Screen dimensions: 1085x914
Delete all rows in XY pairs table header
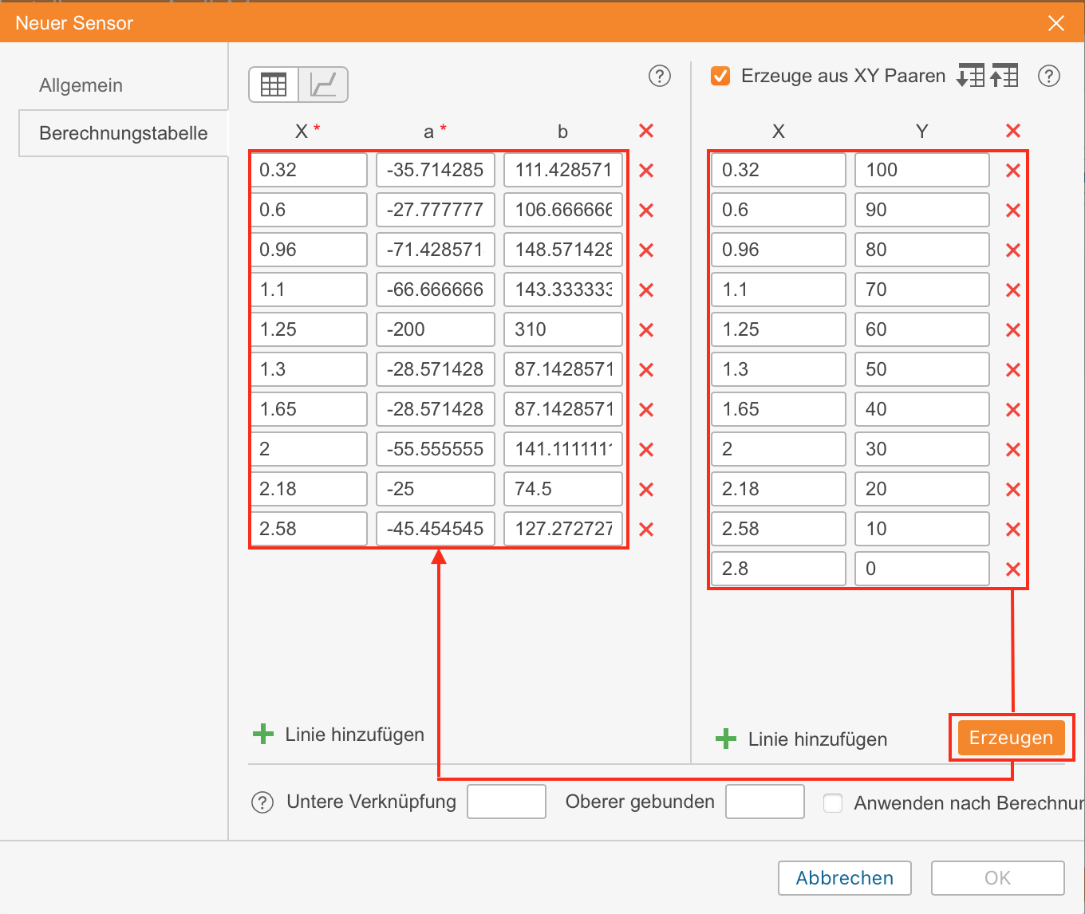coord(1012,131)
